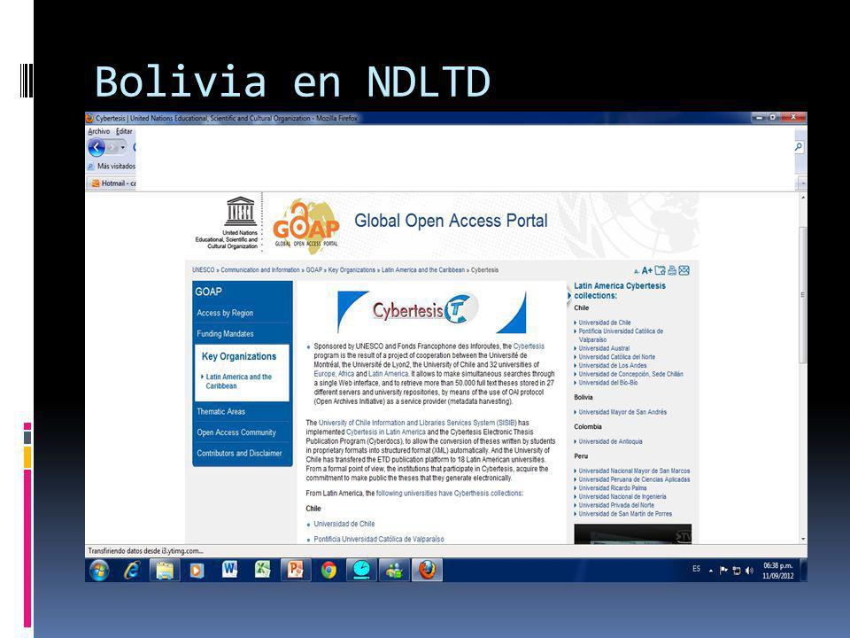Click the Cybertesis link in first paragraph
This screenshot has width=850, height=638.
529,346
